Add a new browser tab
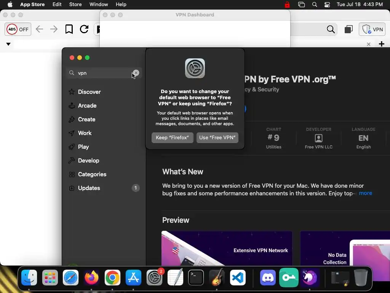The image size is (390, 293). click(x=382, y=44)
